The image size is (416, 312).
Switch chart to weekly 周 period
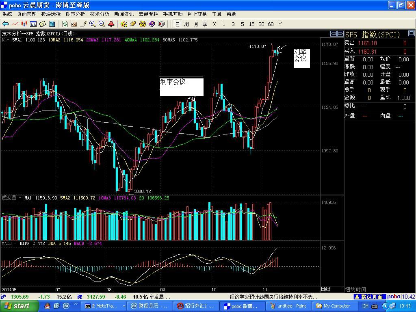pos(186,24)
